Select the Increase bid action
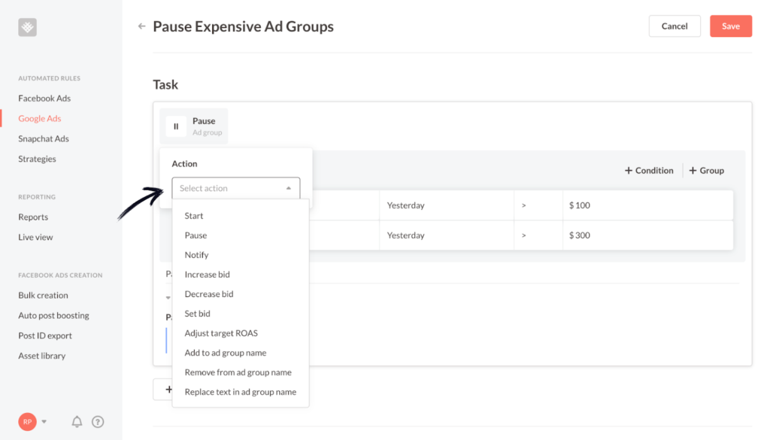 pos(208,275)
